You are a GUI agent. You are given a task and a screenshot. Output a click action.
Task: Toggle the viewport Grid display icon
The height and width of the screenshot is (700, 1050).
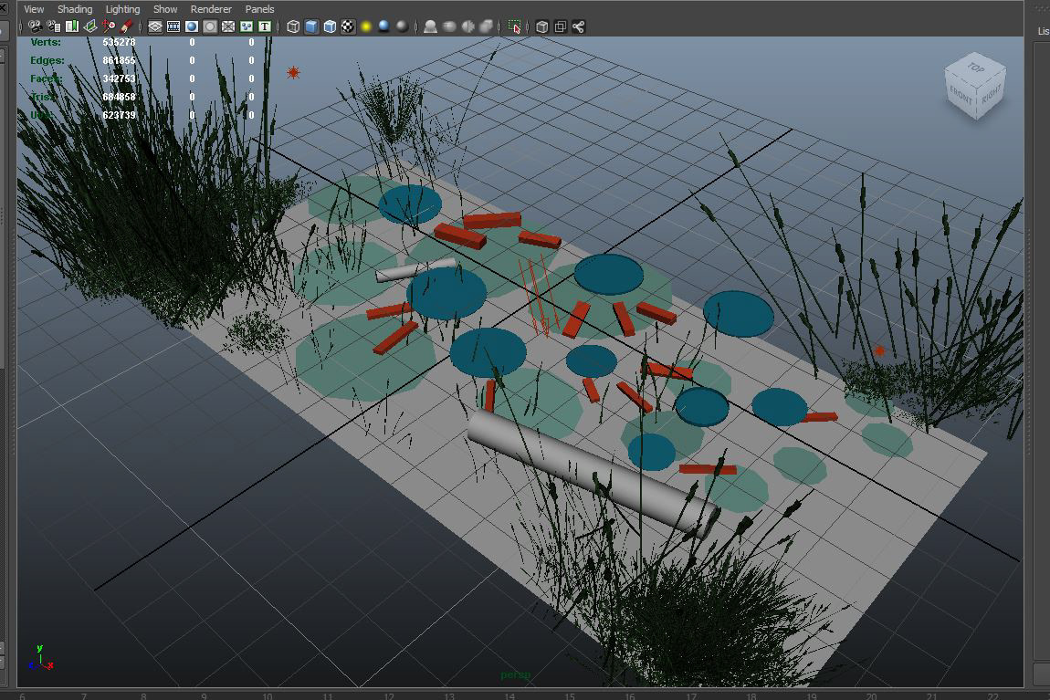pyautogui.click(x=155, y=26)
